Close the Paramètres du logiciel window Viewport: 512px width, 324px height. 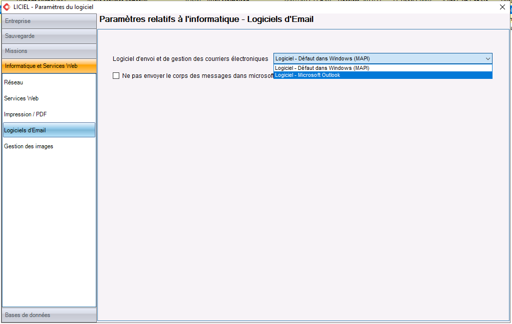coord(502,7)
